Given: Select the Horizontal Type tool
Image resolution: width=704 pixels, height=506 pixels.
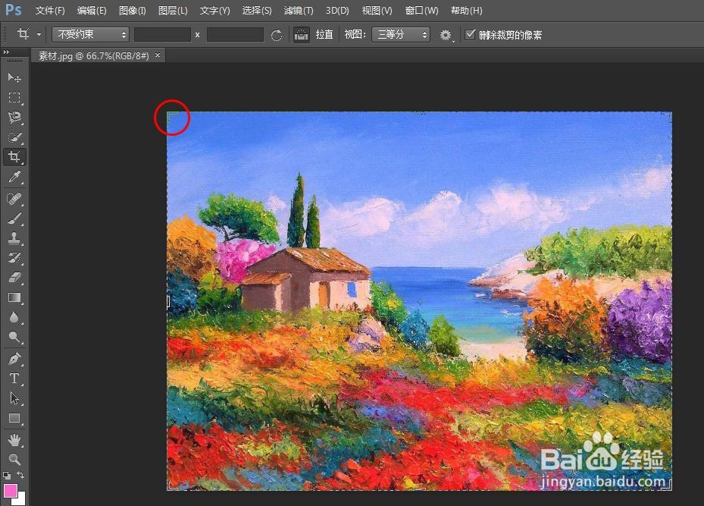Looking at the screenshot, I should click(14, 379).
